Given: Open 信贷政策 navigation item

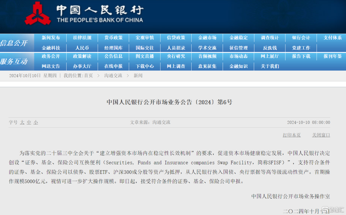Looking at the screenshot, I should click(176, 38).
